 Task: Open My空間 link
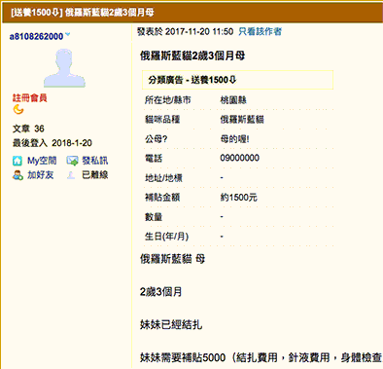point(42,161)
